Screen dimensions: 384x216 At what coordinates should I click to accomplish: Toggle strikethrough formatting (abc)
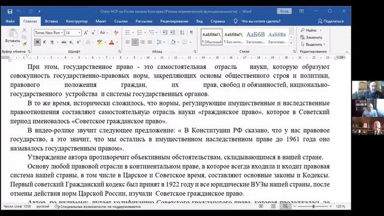pos(64,42)
